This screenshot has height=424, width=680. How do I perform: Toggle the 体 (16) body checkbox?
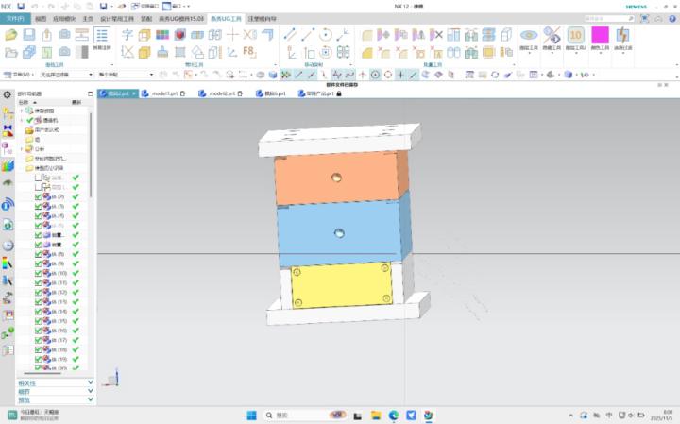pyautogui.click(x=39, y=331)
